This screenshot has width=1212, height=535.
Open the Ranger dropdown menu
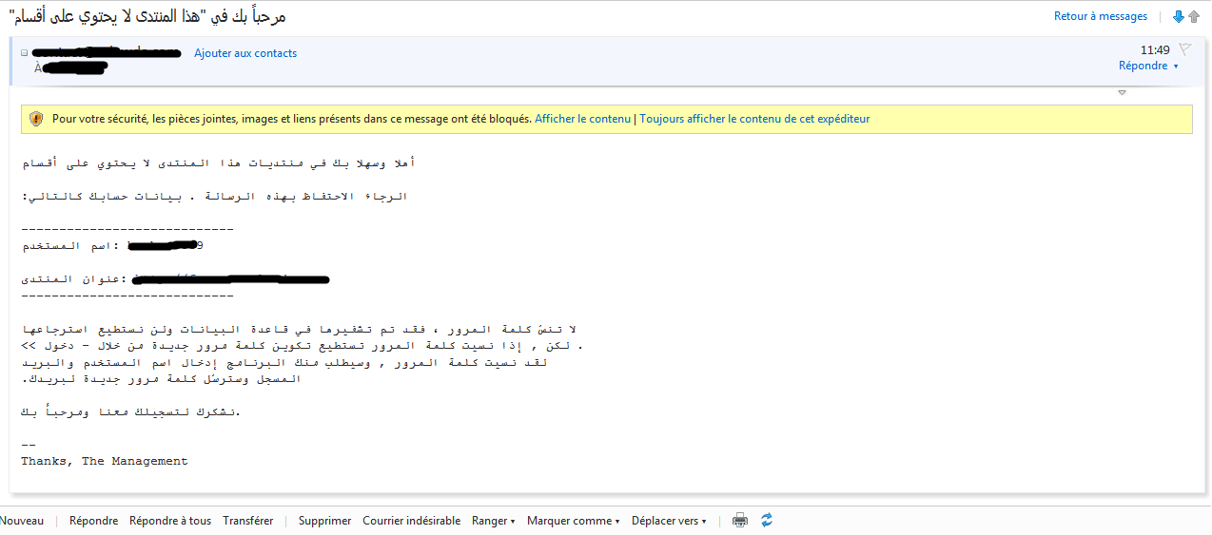(x=493, y=521)
